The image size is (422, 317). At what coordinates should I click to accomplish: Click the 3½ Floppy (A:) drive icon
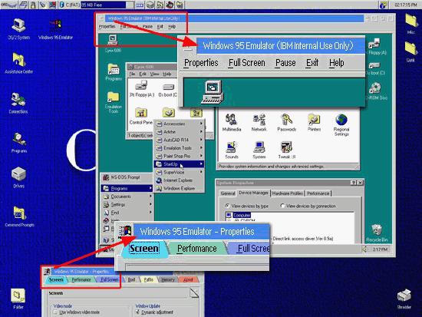(x=142, y=89)
